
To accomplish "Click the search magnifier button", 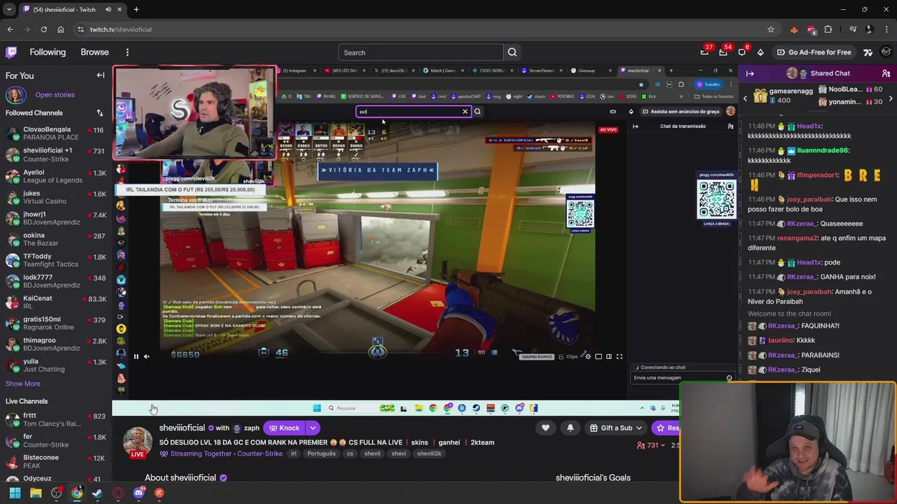I will point(512,52).
